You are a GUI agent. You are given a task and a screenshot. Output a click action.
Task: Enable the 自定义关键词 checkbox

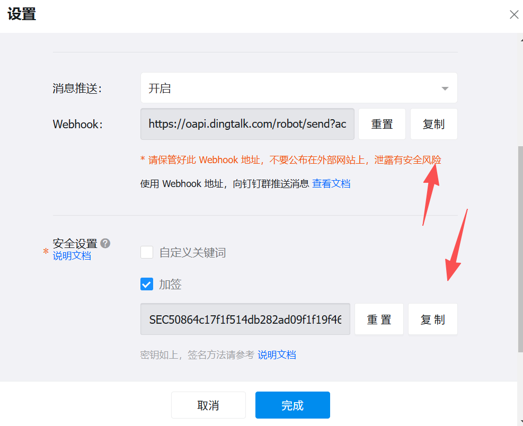point(147,253)
